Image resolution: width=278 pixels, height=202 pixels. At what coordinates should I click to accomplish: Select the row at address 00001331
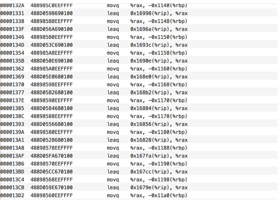pyautogui.click(x=139, y=13)
